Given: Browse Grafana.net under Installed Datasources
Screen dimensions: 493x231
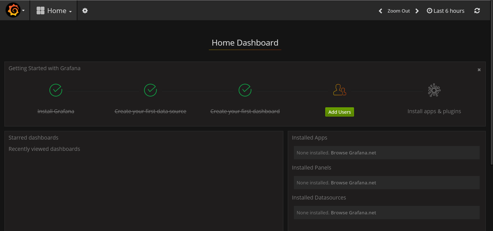Looking at the screenshot, I should 353,213.
